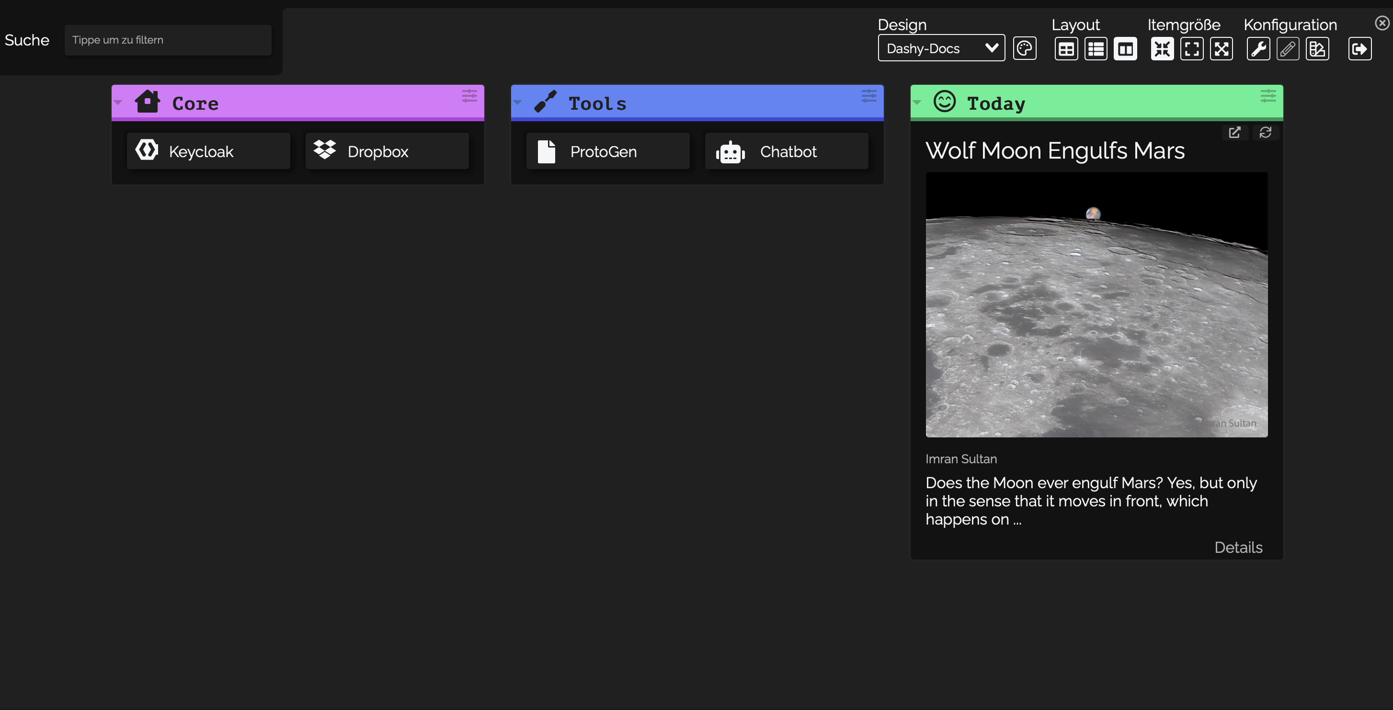This screenshot has height=710, width=1393.
Task: Click the logout arrow icon
Action: click(x=1359, y=49)
